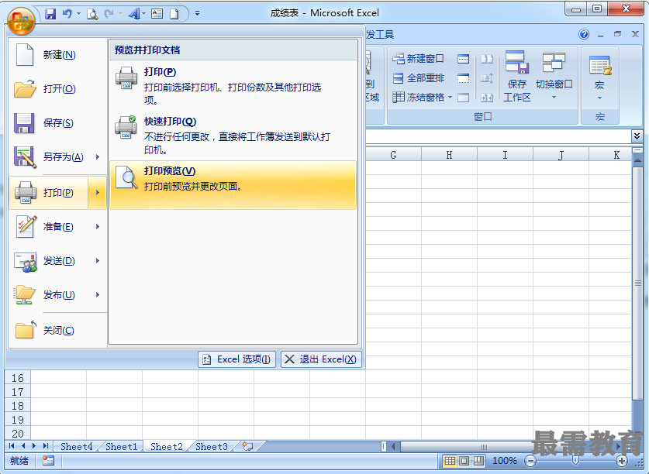Click view side by side icon
The height and width of the screenshot is (474, 649).
coord(487,59)
